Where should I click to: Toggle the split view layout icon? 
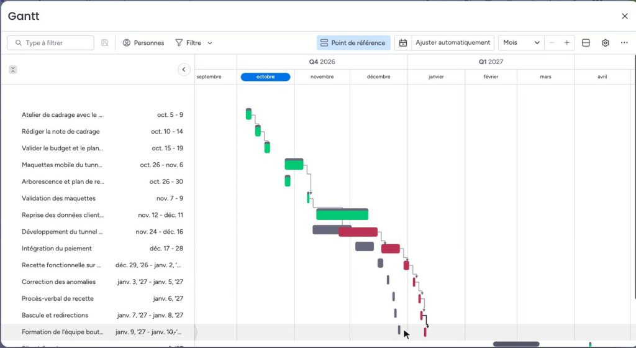coord(586,43)
